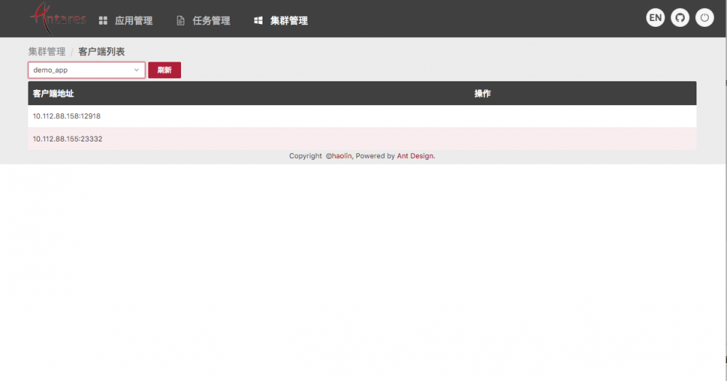The image size is (727, 381).
Task: Open the demo_app application selector
Action: click(x=87, y=70)
